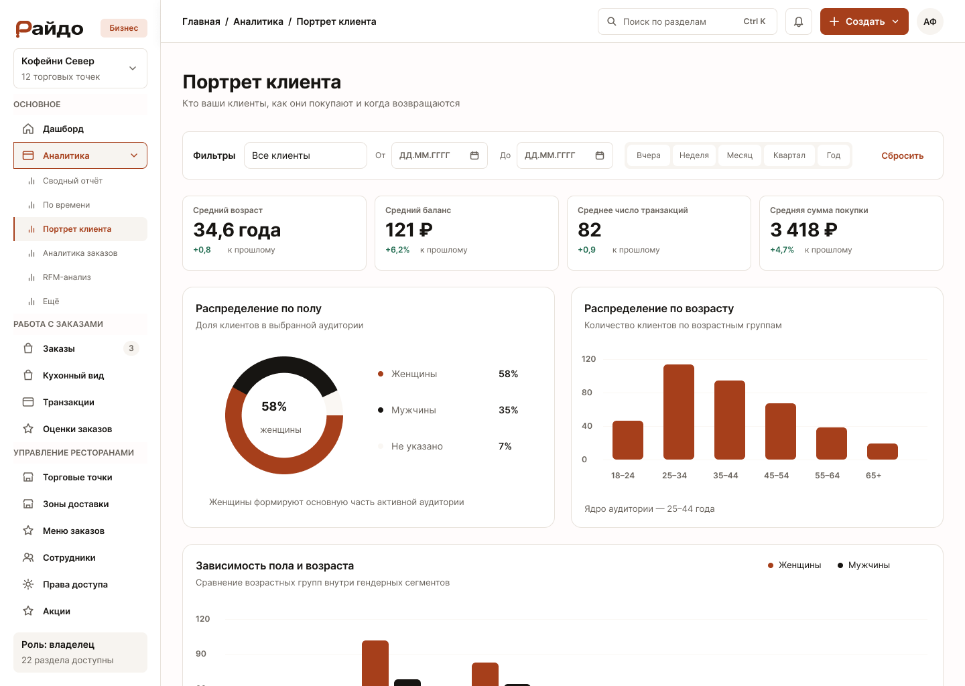Image resolution: width=965 pixels, height=686 pixels.
Task: Click chart icon beside RFM-анализ
Action: point(31,277)
